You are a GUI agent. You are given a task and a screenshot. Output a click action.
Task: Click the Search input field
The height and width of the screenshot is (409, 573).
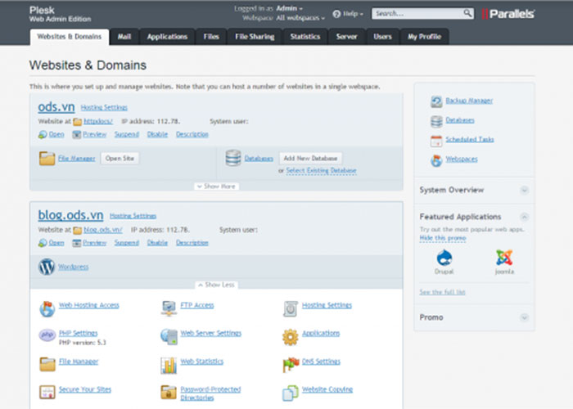click(x=417, y=14)
